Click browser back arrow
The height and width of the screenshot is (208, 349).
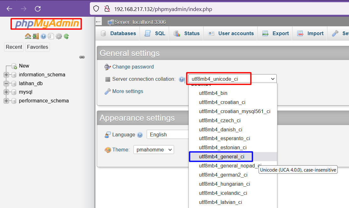[x=9, y=9]
